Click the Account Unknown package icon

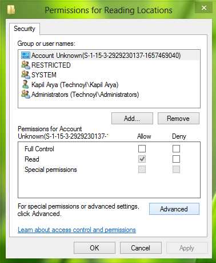pos(26,56)
